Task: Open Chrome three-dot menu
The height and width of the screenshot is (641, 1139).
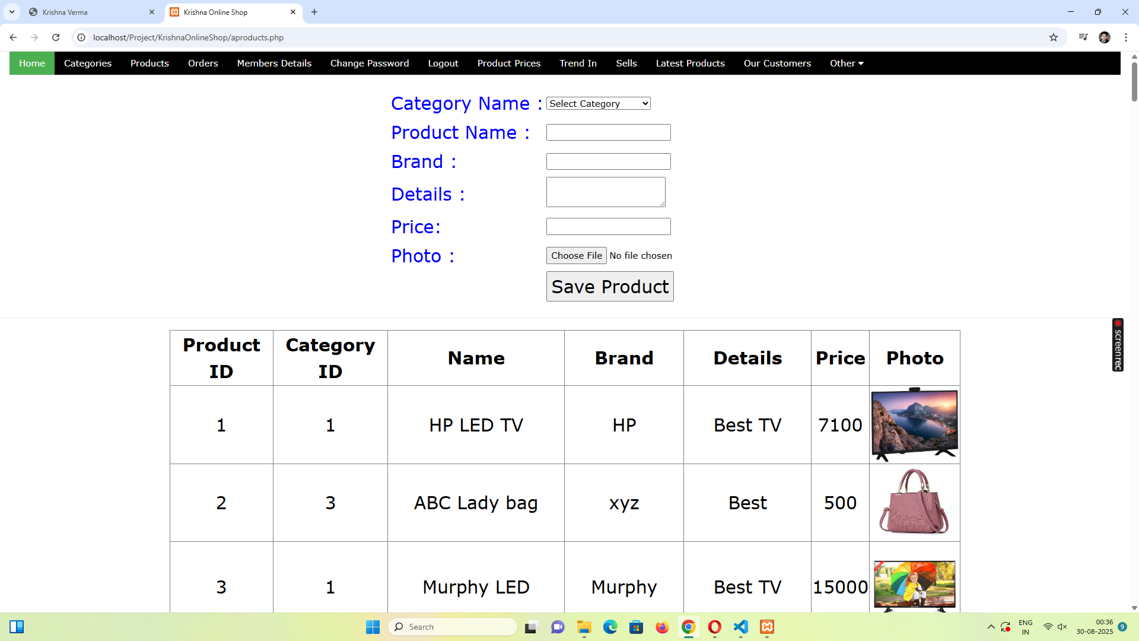Action: pos(1126,37)
